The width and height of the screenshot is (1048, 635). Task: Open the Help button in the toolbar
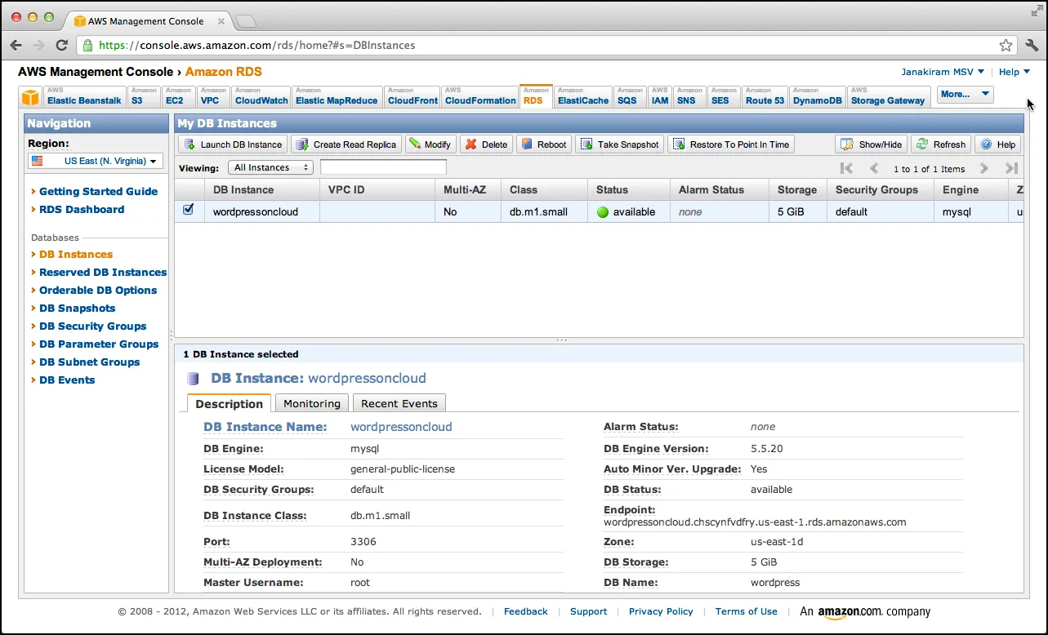pyautogui.click(x=997, y=144)
